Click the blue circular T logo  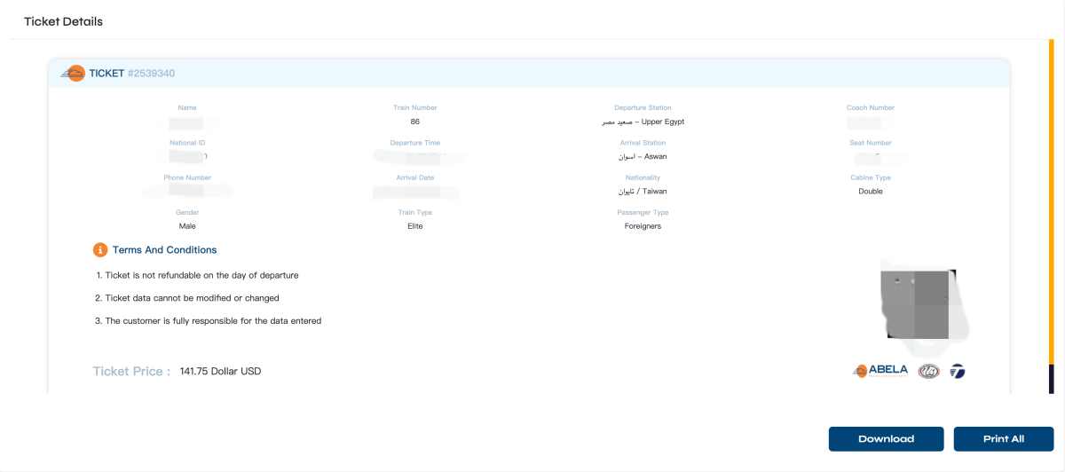click(957, 371)
